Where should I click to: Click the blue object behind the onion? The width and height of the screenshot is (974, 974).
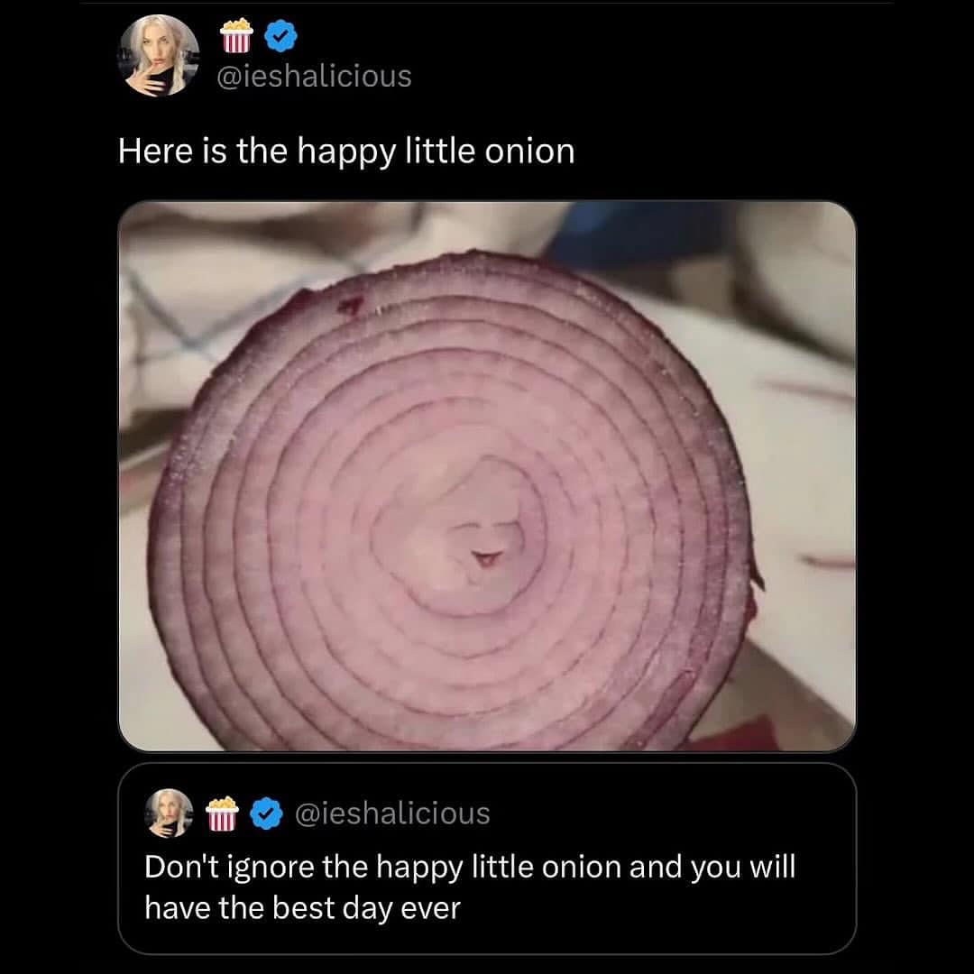click(631, 231)
